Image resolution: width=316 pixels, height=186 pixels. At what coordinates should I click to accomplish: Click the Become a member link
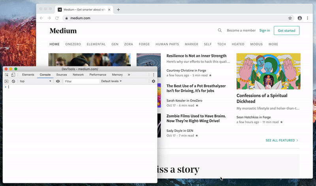241,30
